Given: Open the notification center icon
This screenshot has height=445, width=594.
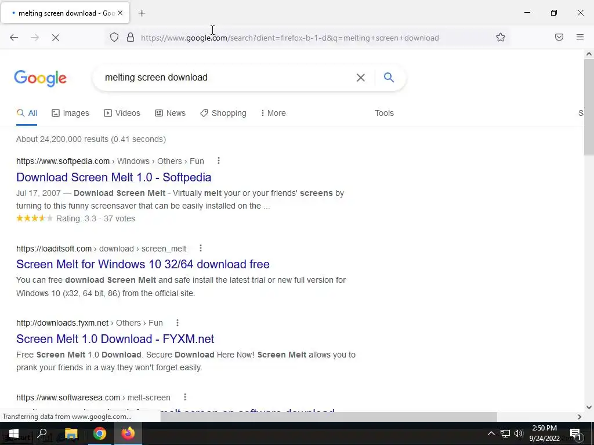Looking at the screenshot, I should coord(575,433).
